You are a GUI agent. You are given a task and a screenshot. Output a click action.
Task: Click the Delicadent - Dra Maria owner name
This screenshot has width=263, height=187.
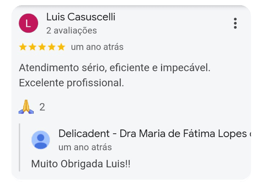point(154,134)
